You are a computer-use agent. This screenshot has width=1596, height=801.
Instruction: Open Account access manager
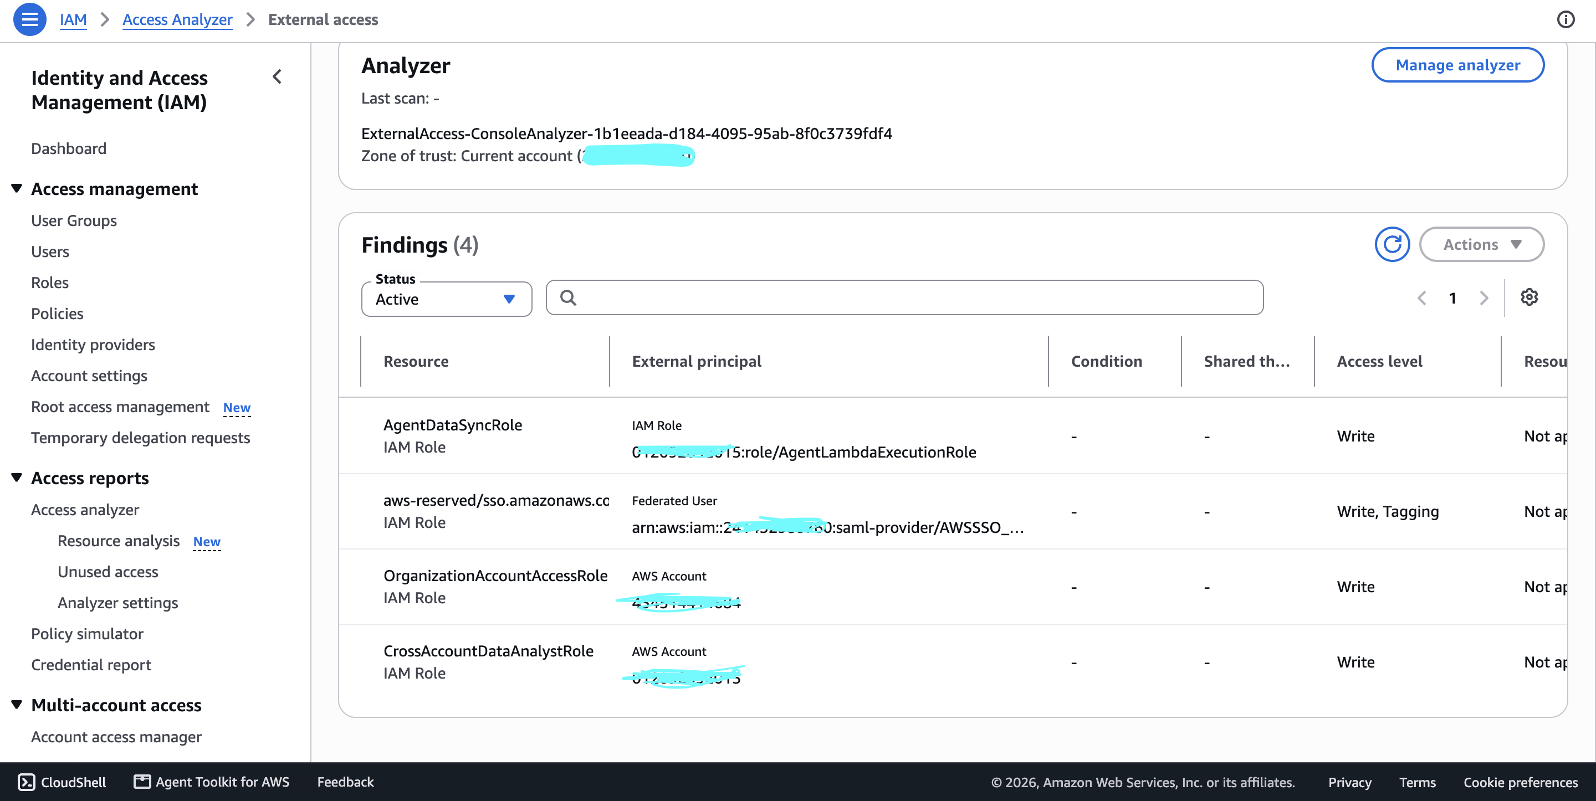coord(116,737)
